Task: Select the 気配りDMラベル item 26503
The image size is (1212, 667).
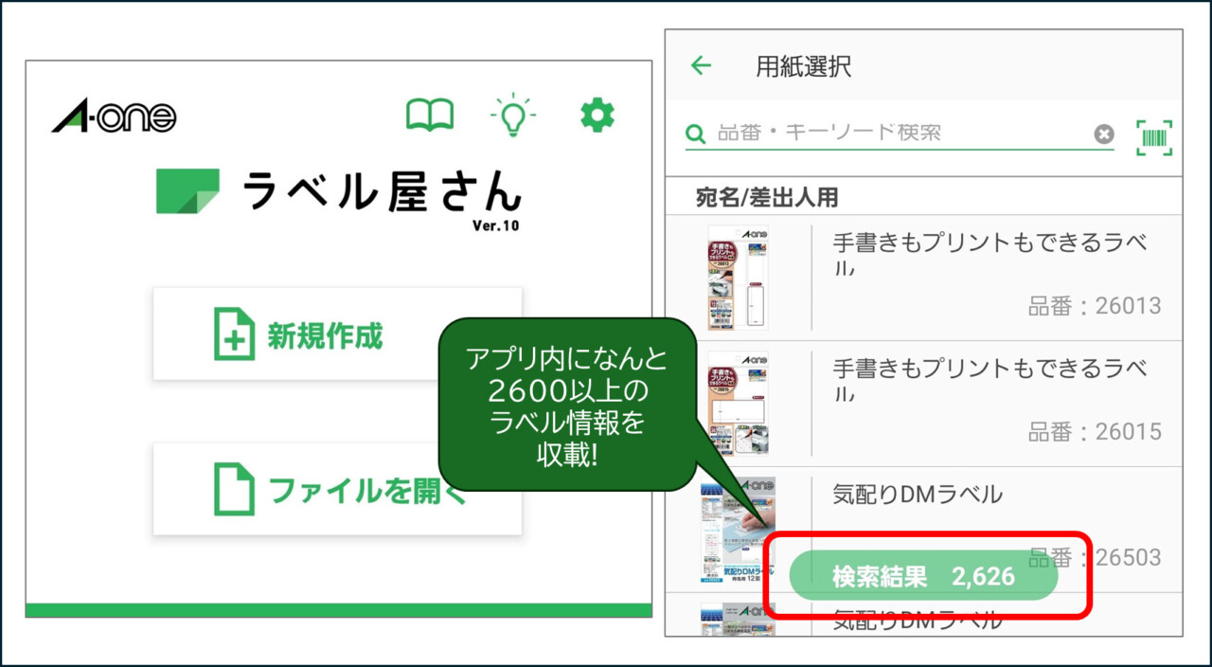Action: click(924, 530)
